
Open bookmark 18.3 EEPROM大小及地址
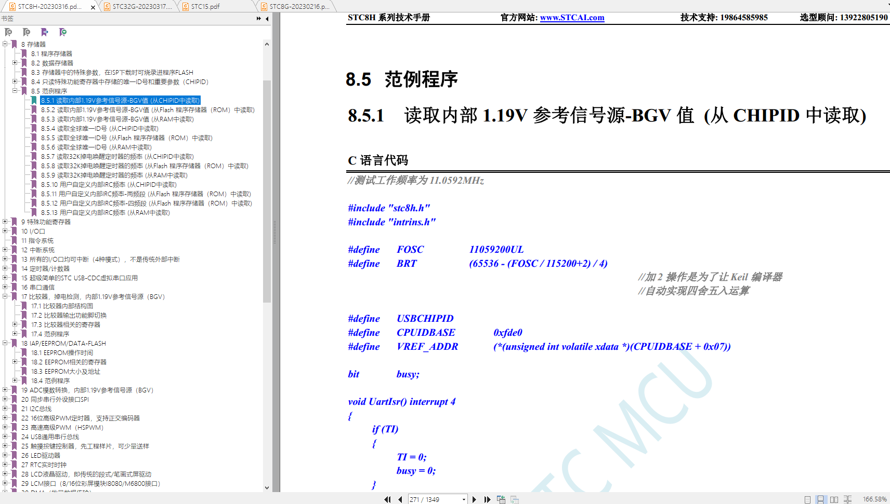pyautogui.click(x=66, y=372)
